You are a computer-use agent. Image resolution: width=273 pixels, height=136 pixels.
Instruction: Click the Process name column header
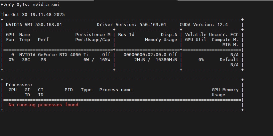pyautogui.click(x=115, y=90)
